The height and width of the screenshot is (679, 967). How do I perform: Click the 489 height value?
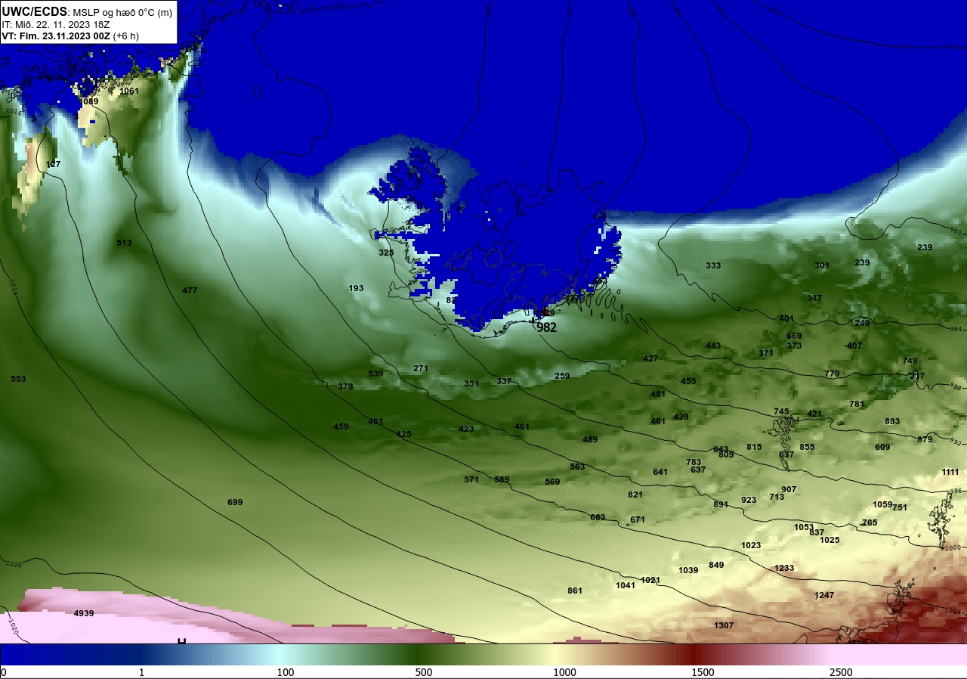pyautogui.click(x=590, y=439)
